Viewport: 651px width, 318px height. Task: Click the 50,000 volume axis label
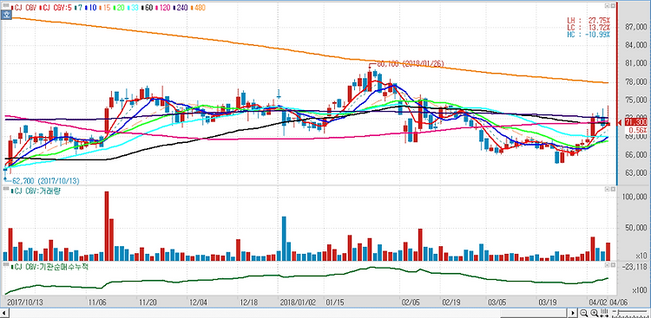[636, 228]
